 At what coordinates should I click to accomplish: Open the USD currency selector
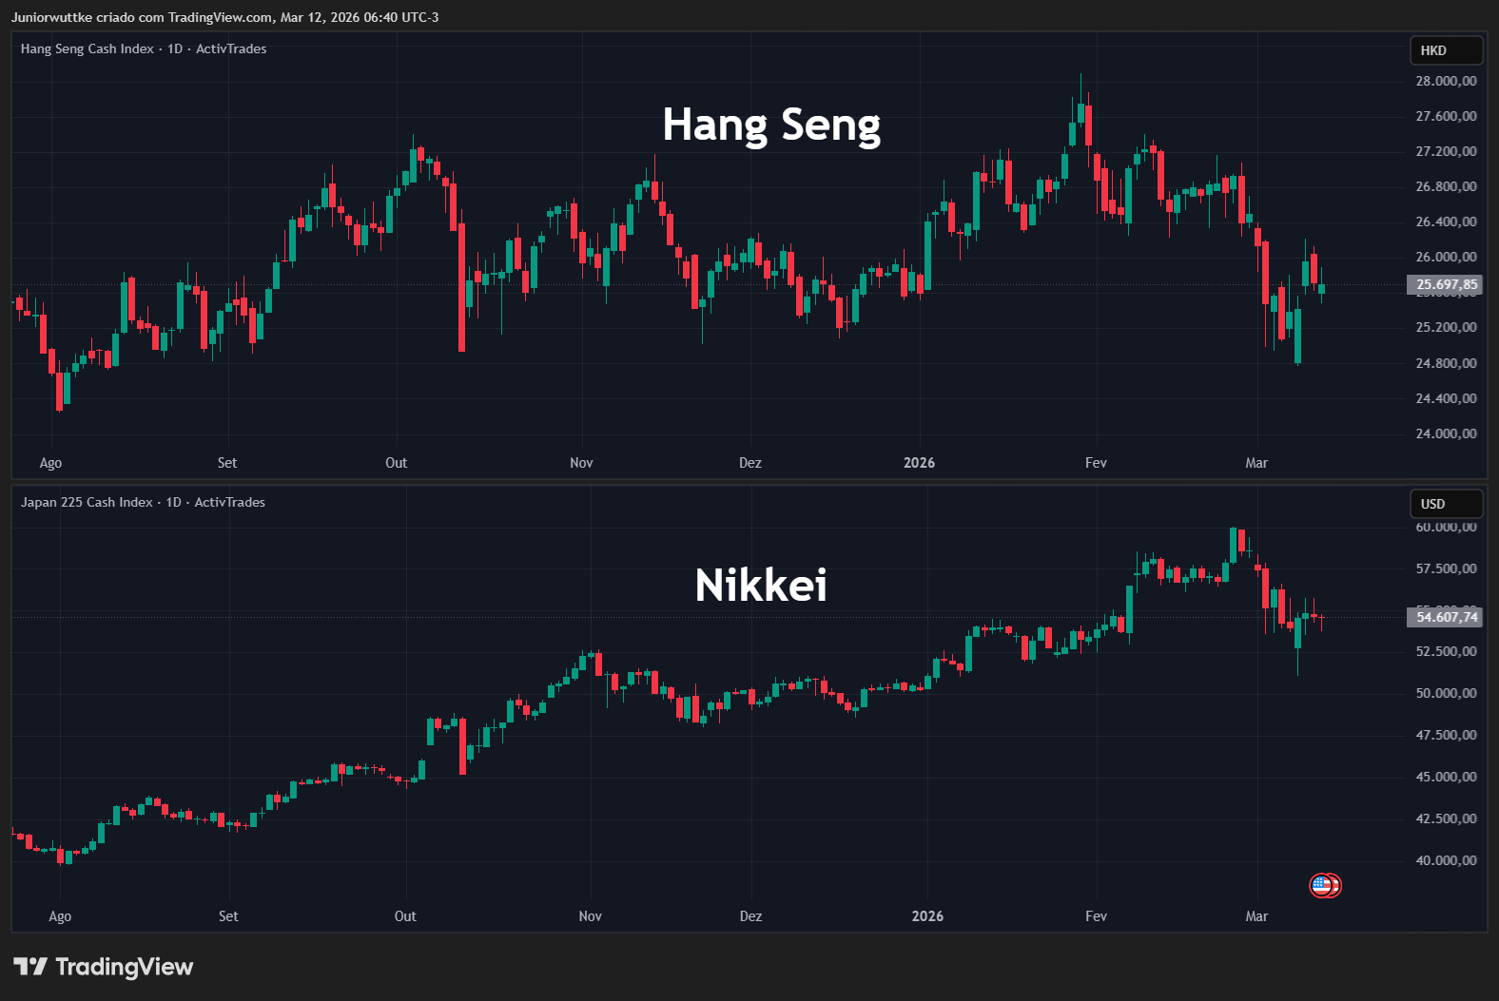pos(1446,504)
